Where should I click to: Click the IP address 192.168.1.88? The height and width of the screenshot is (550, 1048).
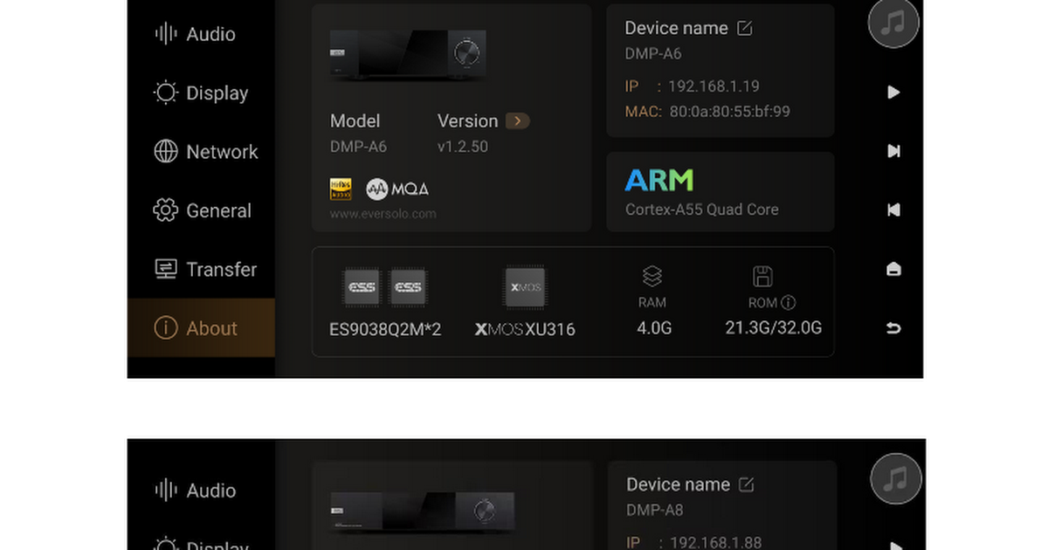(x=715, y=543)
